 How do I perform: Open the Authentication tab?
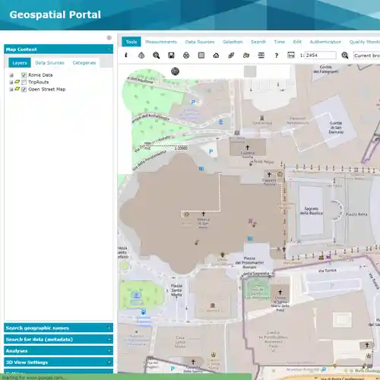pyautogui.click(x=325, y=42)
